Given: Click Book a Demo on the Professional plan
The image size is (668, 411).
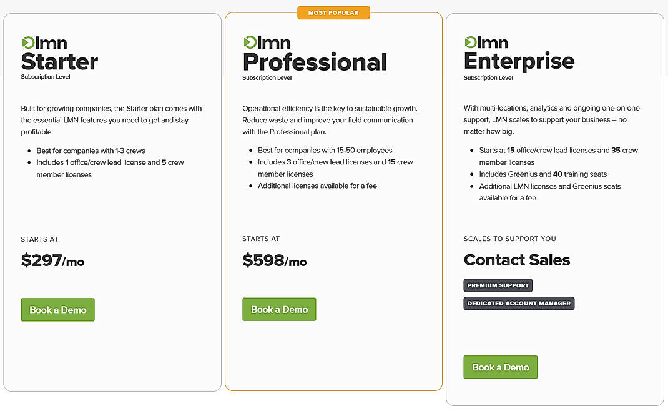Looking at the screenshot, I should [279, 309].
